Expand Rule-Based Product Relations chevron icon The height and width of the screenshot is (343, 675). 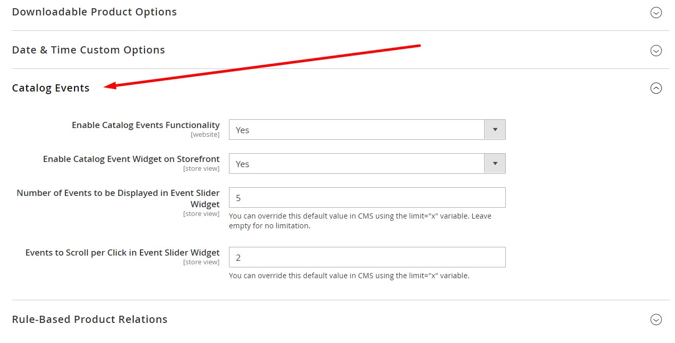pos(656,319)
